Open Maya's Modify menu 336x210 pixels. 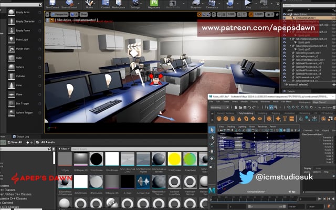click(244, 101)
